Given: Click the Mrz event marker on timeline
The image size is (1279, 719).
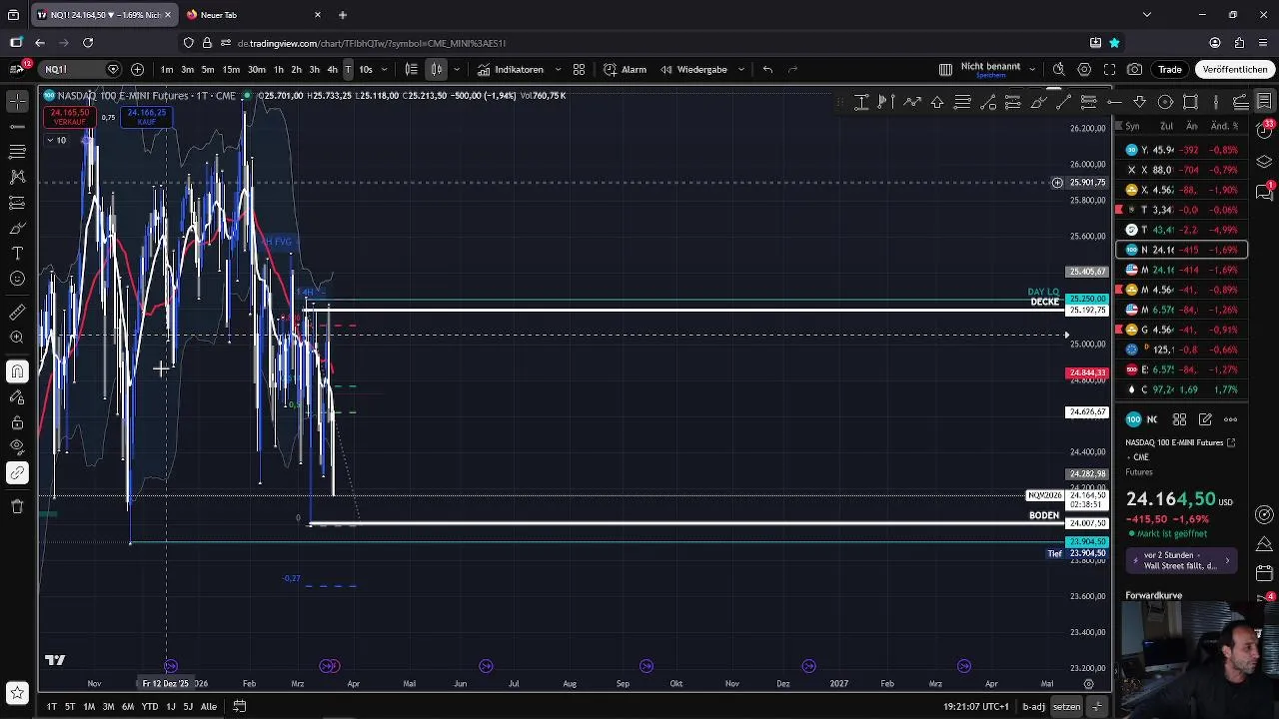Looking at the screenshot, I should pyautogui.click(x=329, y=666).
